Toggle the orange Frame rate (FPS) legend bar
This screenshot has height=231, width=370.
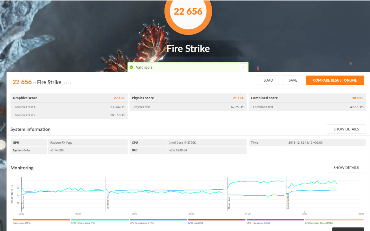[x=42, y=220]
